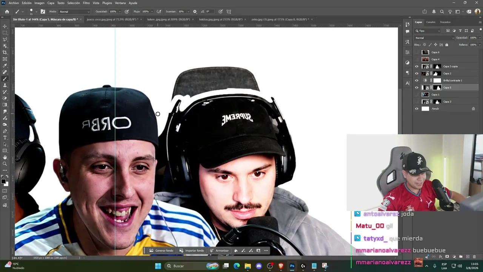Click the Buscar box in Windows taskbar
The image size is (483, 272).
pos(192,266)
